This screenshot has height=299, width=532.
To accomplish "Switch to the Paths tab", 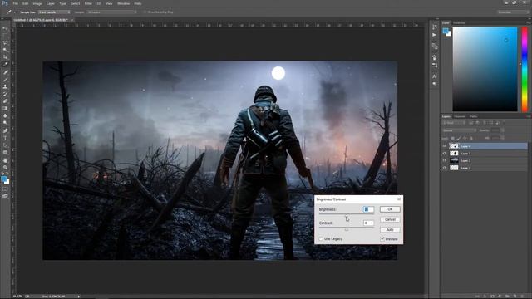I will [x=473, y=116].
